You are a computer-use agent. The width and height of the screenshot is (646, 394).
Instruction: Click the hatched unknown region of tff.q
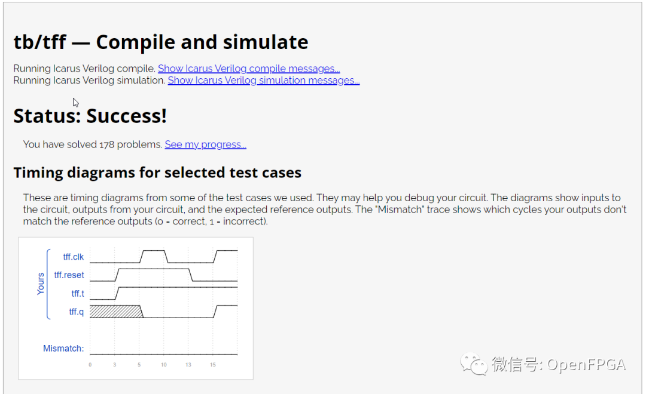point(115,311)
